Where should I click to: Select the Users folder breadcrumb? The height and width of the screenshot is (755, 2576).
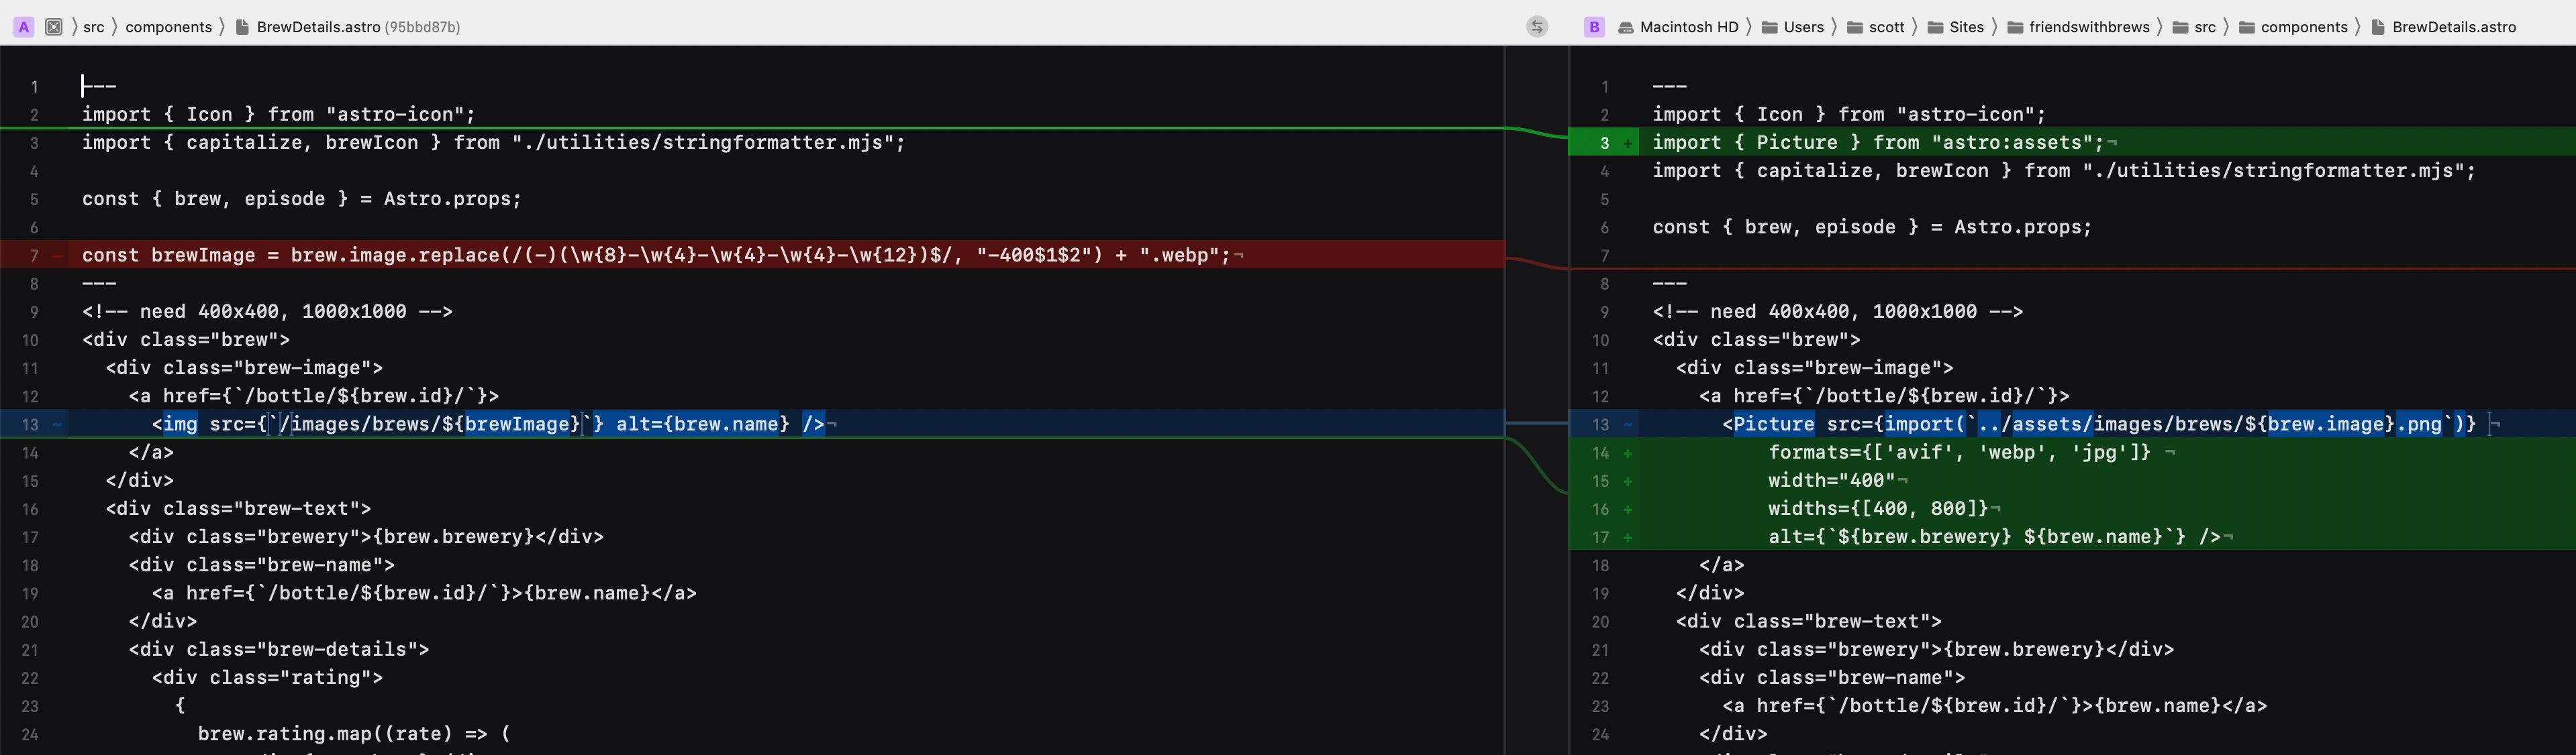1803,27
